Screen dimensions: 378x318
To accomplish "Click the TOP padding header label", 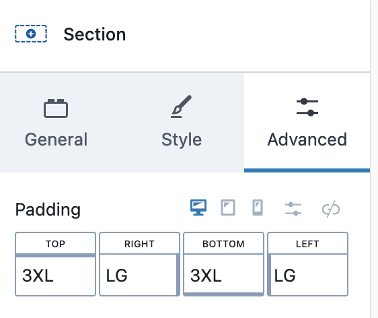I will coord(55,244).
